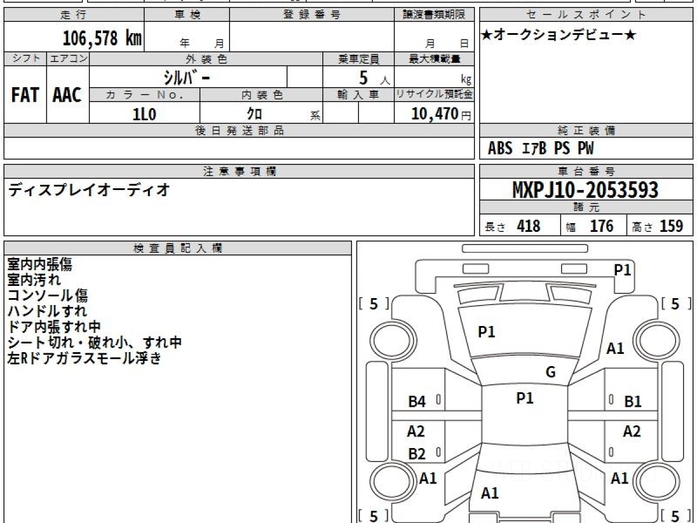Viewport: 697px width, 523px height.
Task: Click the 後日発送部品 header bar
Action: tap(239, 131)
